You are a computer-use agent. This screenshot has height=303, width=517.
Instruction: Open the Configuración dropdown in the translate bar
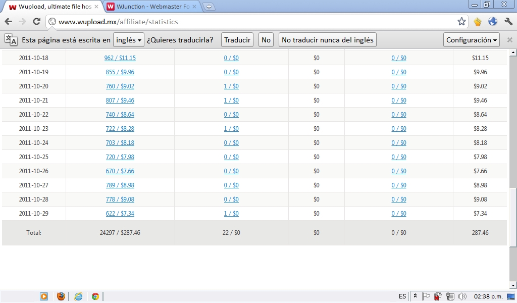coord(472,40)
